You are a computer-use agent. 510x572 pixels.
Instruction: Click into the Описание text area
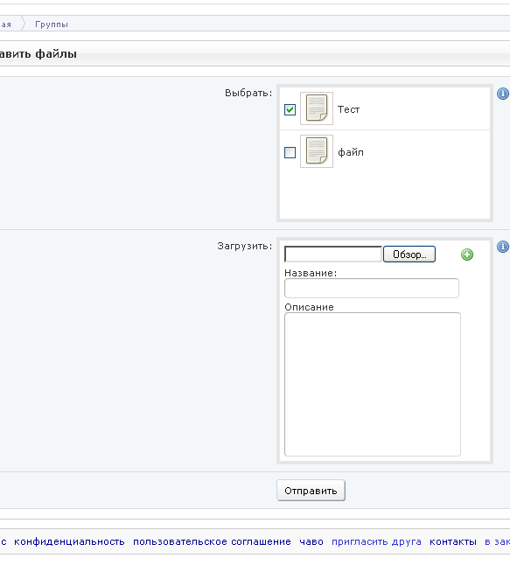pos(373,384)
